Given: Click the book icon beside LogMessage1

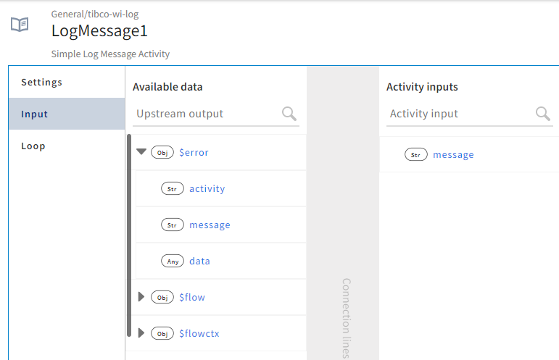Looking at the screenshot, I should tap(20, 25).
